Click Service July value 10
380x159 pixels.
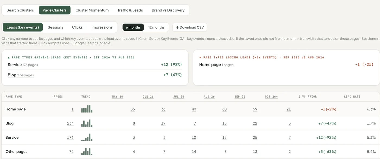point(194,138)
